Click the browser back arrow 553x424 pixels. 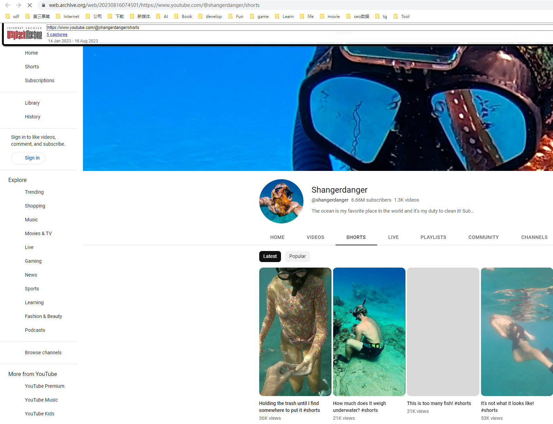coord(8,5)
